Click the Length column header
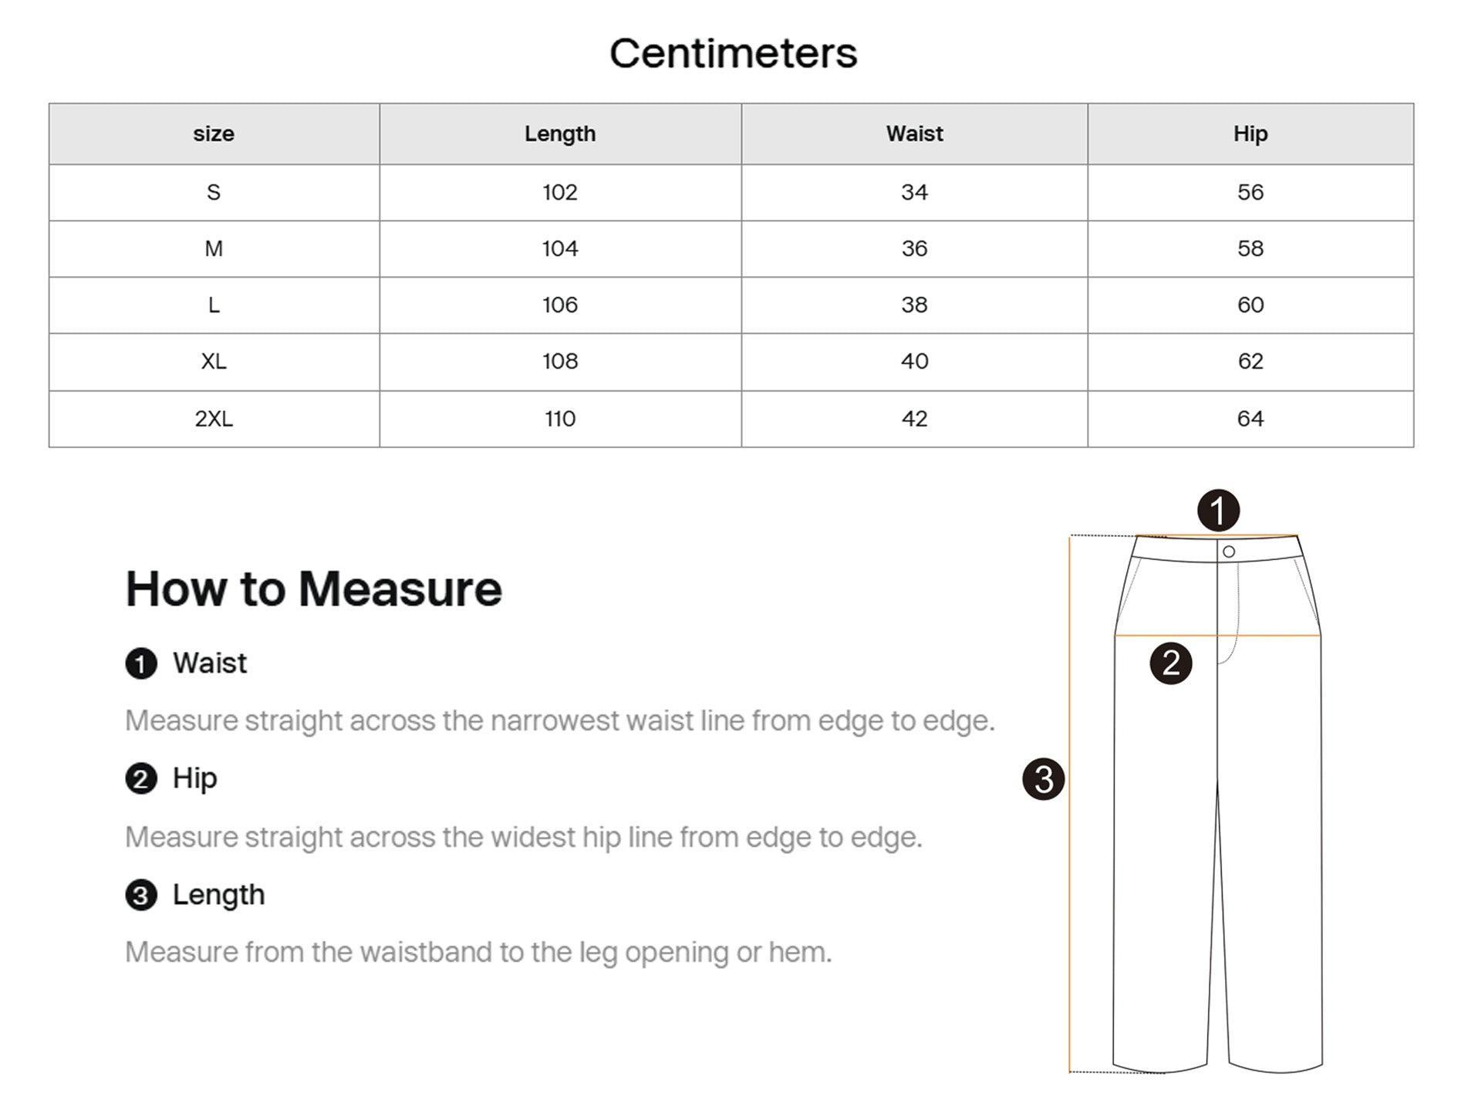The width and height of the screenshot is (1458, 1093). pos(560,134)
